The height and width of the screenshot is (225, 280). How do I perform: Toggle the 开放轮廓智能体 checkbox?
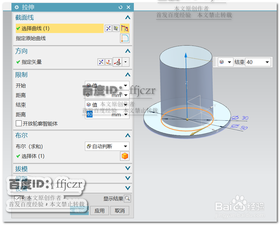(18, 123)
